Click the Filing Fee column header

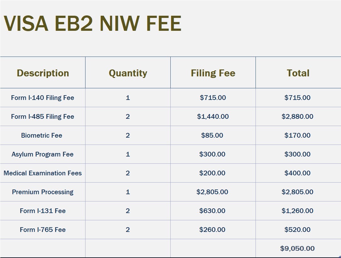(213, 73)
